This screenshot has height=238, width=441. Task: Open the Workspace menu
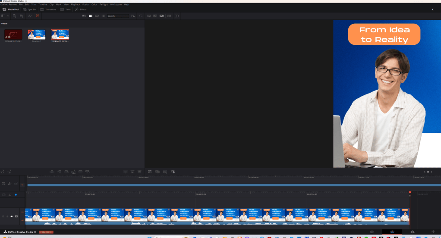pos(116,4)
